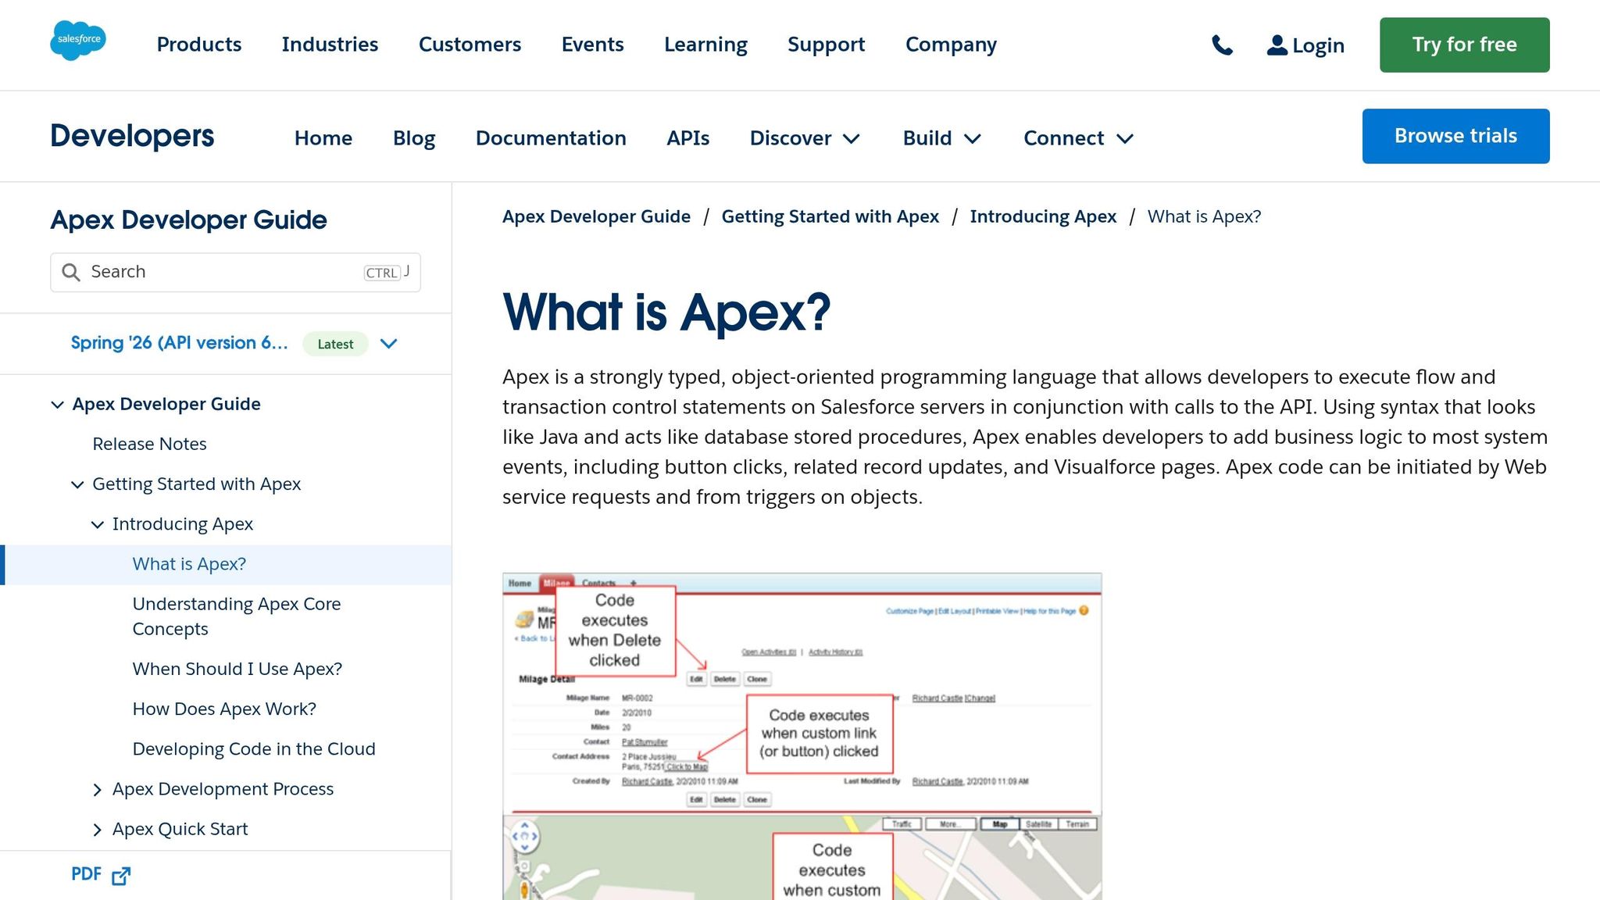1600x900 pixels.
Task: Click inside the sidebar Search field
Action: tap(195, 272)
